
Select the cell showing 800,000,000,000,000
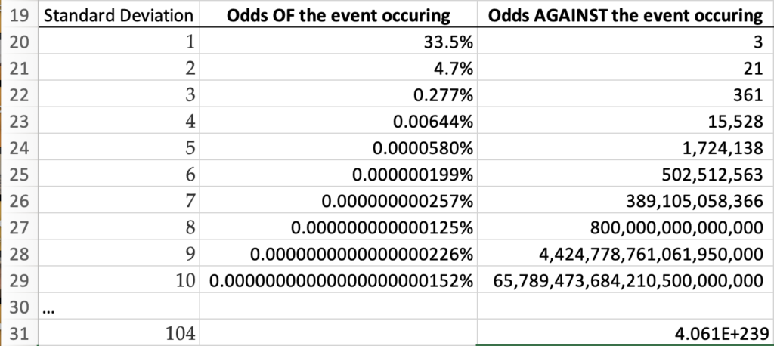(x=624, y=227)
